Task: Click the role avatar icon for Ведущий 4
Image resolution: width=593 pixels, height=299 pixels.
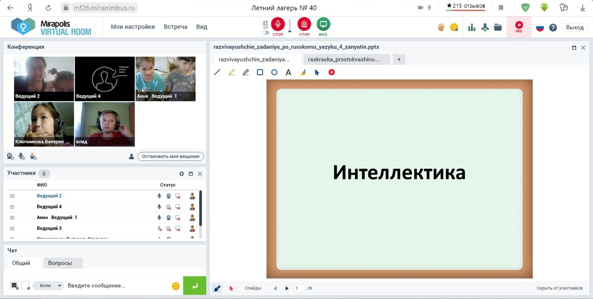Action: (x=192, y=207)
